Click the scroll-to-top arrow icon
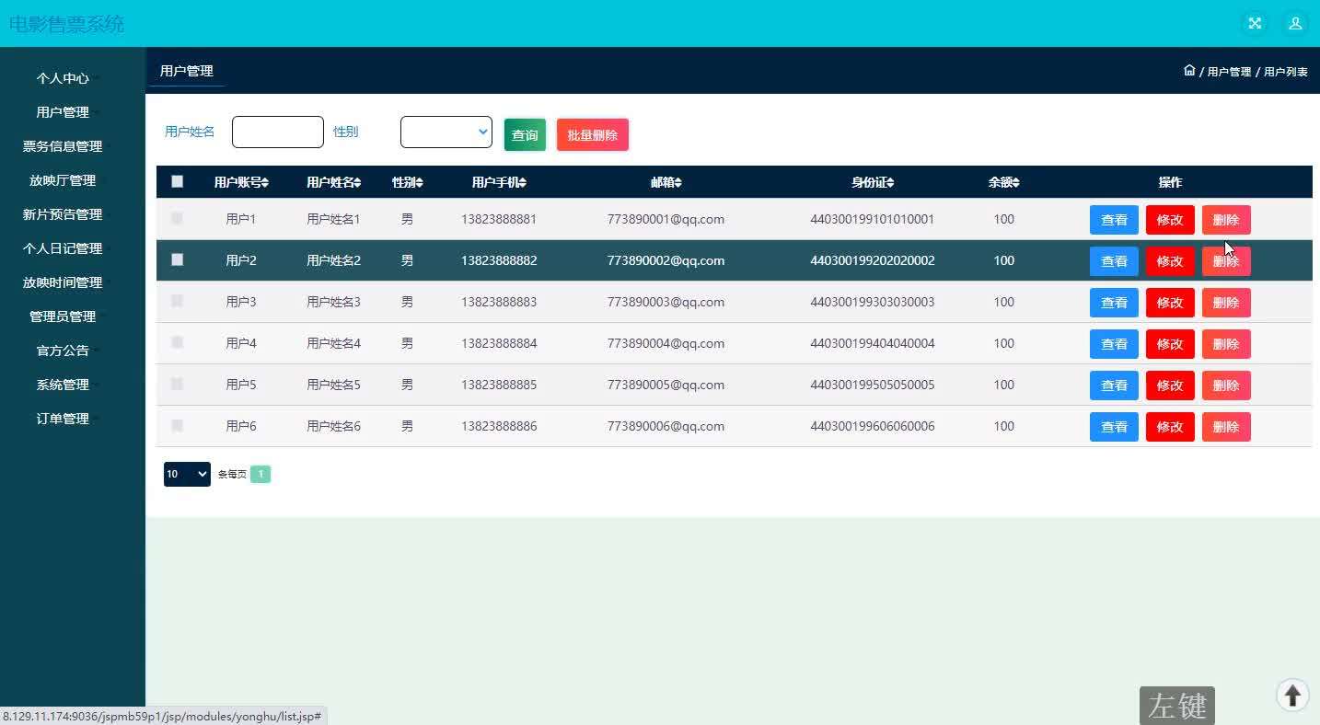1320x725 pixels. click(1292, 696)
